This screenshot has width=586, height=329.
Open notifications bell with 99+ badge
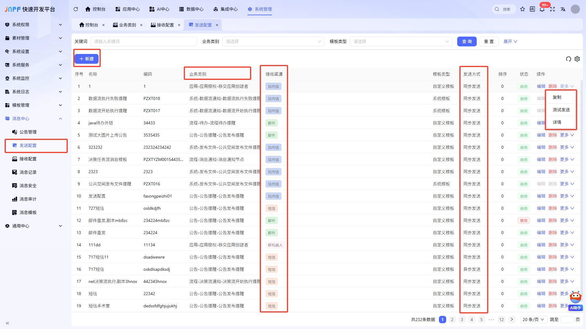point(542,9)
